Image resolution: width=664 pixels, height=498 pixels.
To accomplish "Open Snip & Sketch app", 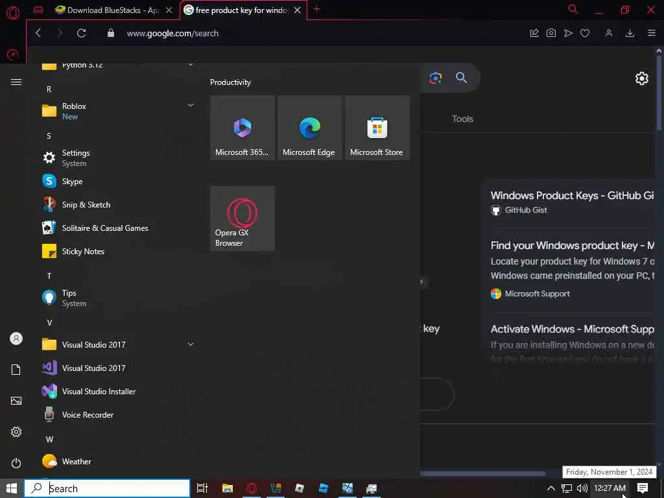I will pos(117,204).
